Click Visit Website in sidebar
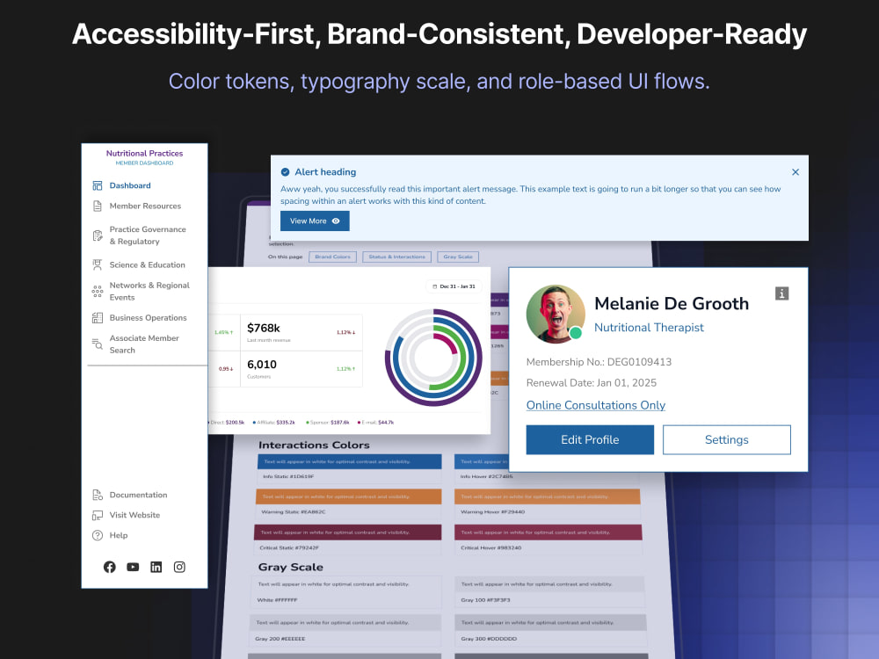879x659 pixels. [x=134, y=515]
